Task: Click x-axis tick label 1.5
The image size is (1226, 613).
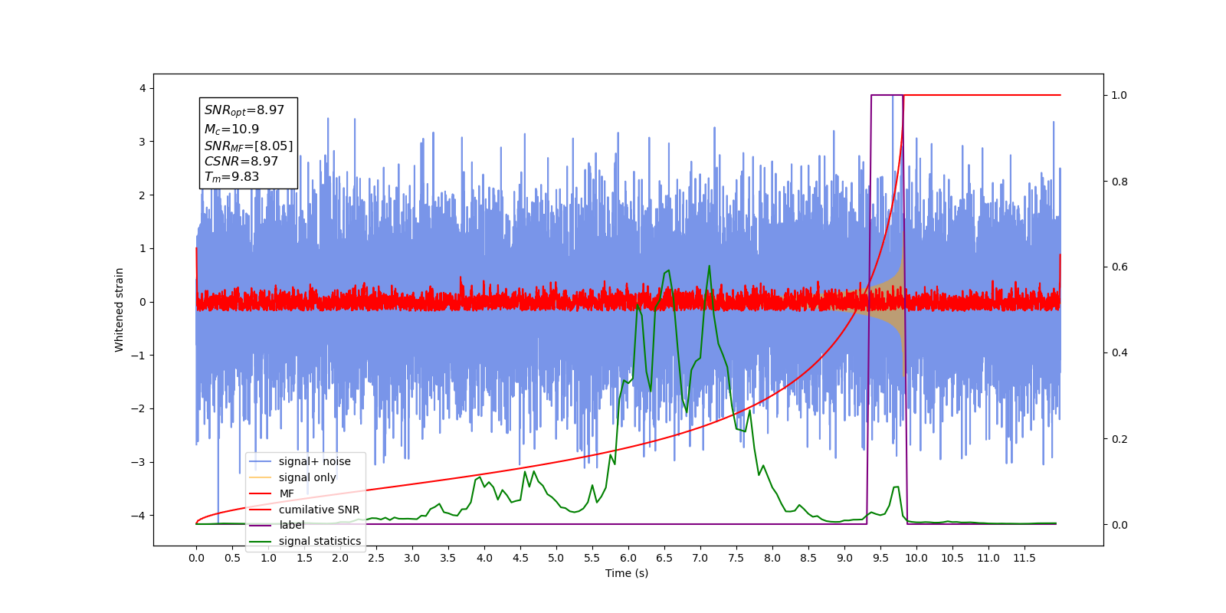Action: coord(304,558)
